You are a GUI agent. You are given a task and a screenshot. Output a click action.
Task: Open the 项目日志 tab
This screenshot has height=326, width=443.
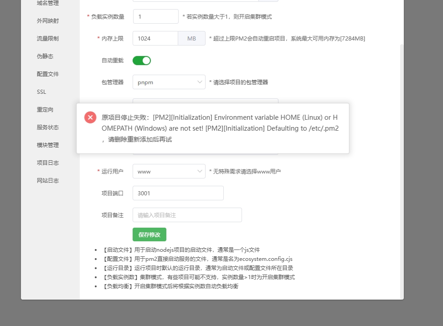click(x=48, y=163)
